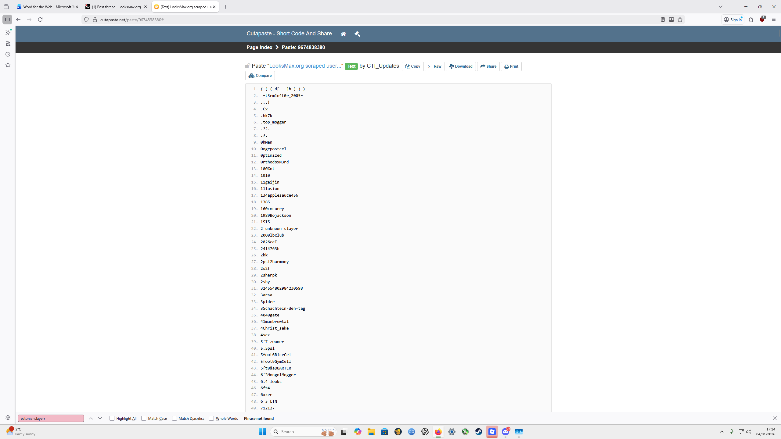This screenshot has height=439, width=781.
Task: Click the Cutapaste home icon
Action: point(343,34)
